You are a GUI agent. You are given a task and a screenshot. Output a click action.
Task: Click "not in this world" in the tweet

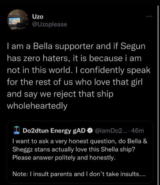click(38, 70)
